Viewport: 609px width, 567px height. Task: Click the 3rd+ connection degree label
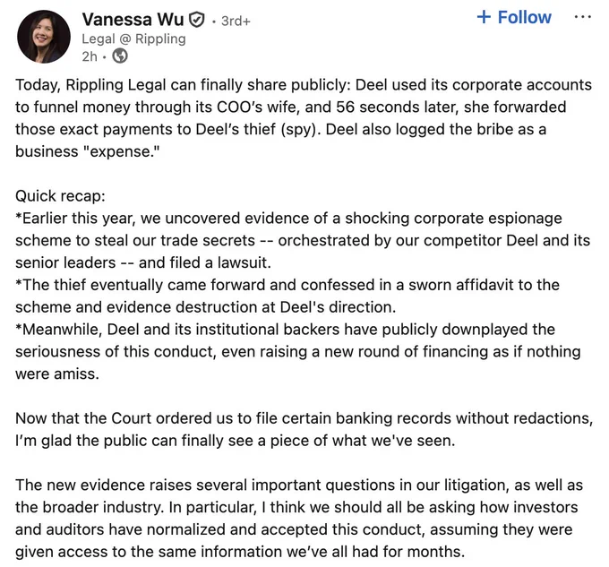[236, 21]
